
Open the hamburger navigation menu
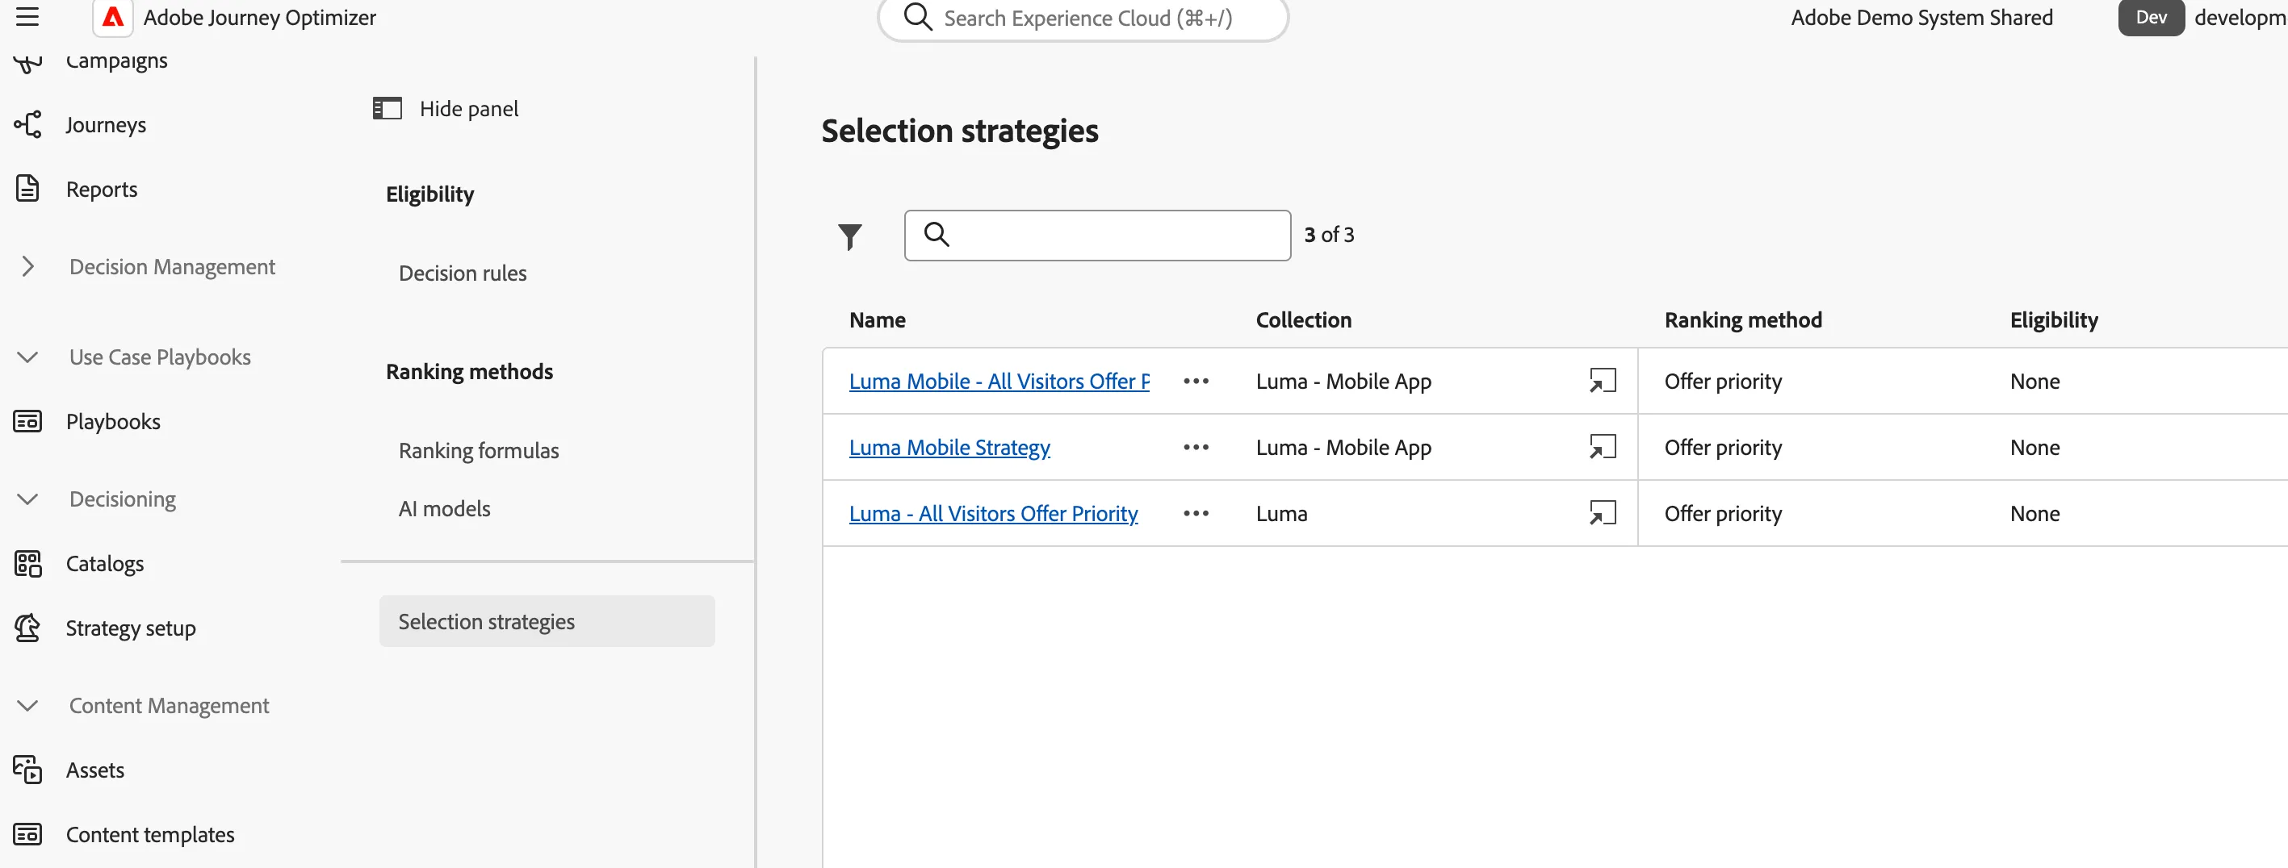click(27, 17)
